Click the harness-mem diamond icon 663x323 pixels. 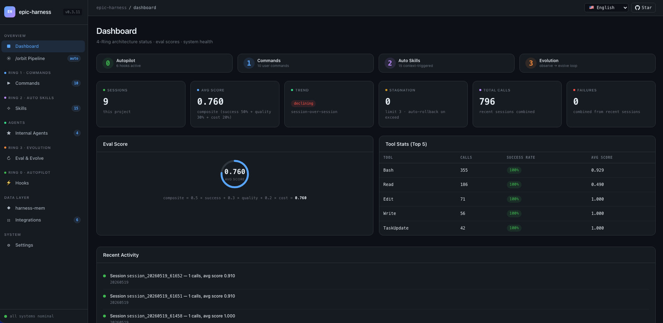[9, 208]
